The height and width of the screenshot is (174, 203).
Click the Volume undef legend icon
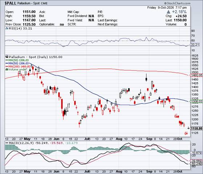(7, 69)
